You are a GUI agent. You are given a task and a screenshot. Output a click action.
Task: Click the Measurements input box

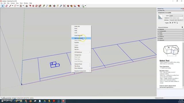coord(174,98)
